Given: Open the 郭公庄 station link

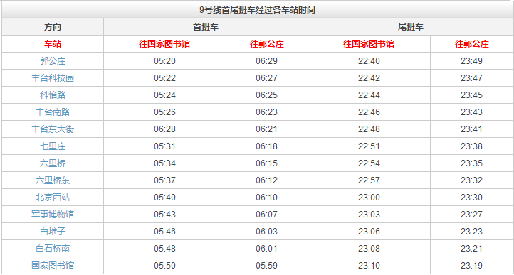Looking at the screenshot, I should (53, 61).
